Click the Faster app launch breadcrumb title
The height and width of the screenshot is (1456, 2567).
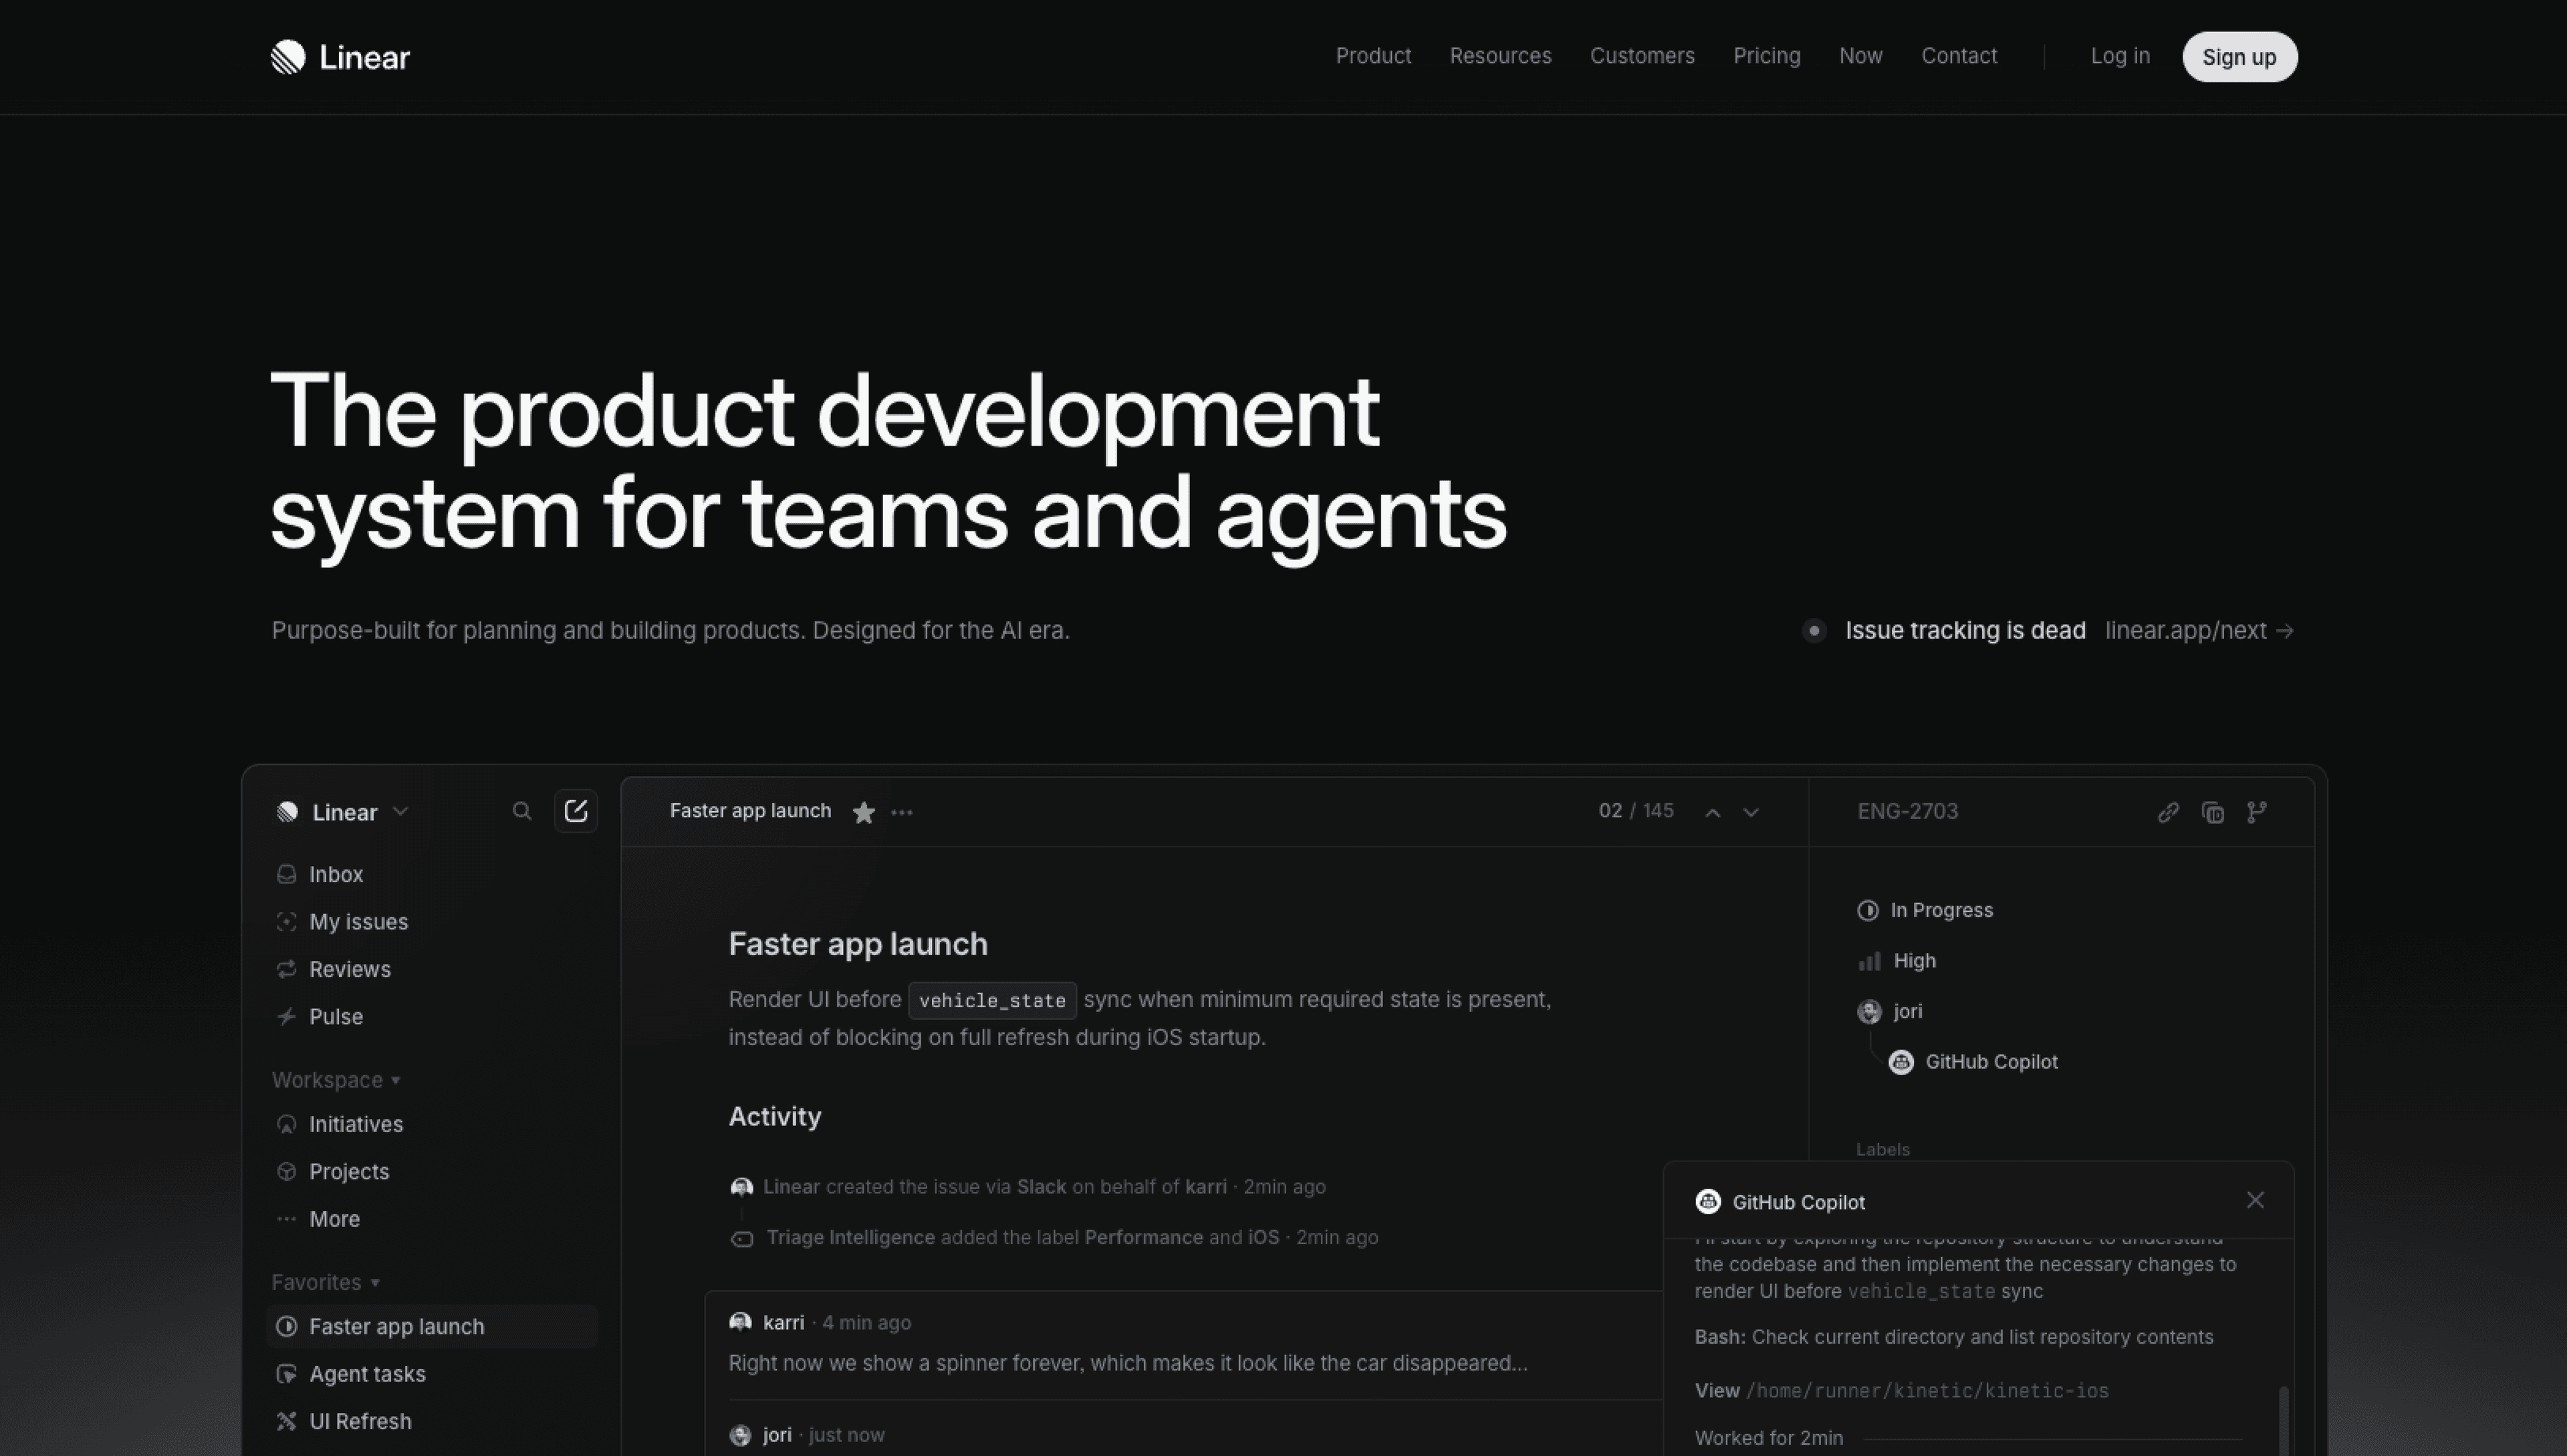(x=750, y=811)
